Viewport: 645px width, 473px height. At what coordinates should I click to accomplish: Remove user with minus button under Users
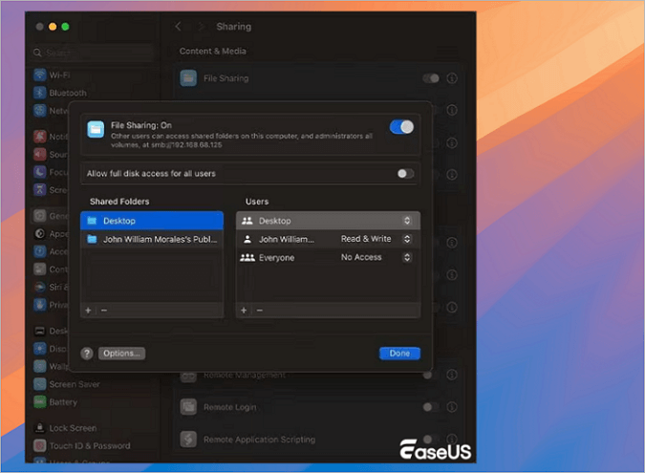coord(258,311)
